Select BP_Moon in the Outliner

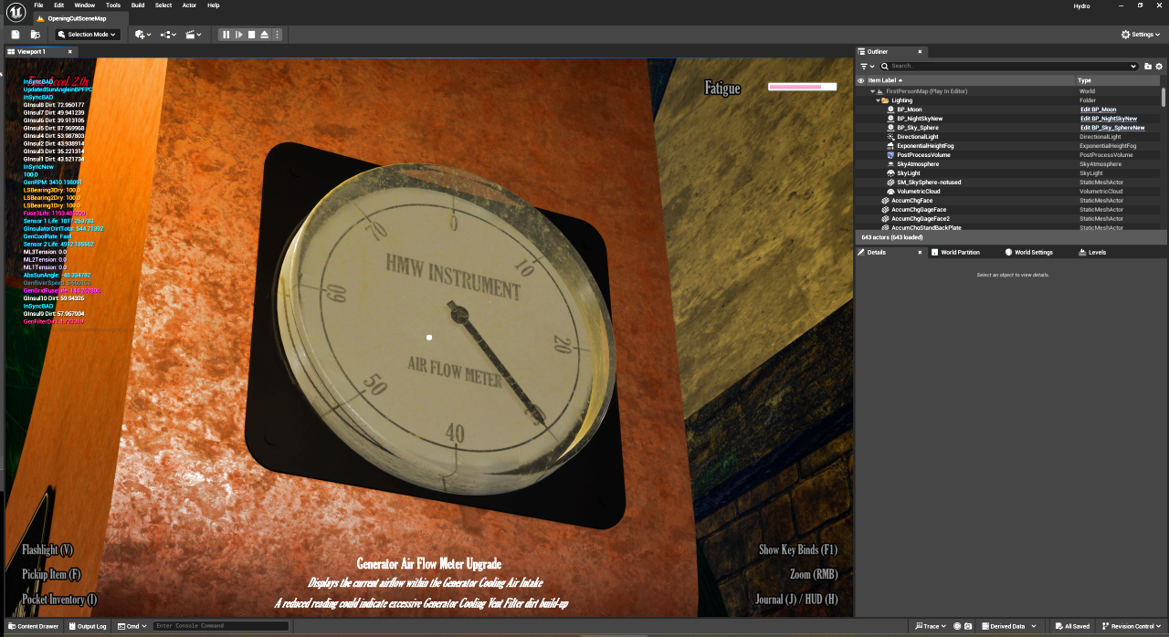(x=909, y=110)
